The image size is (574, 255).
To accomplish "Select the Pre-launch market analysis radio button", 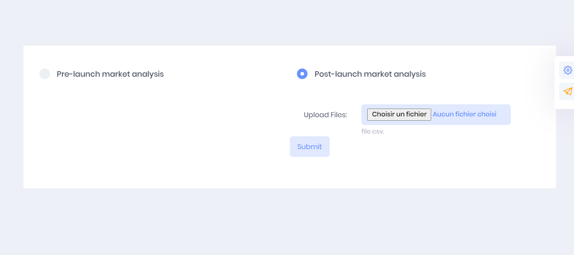I will (x=45, y=74).
